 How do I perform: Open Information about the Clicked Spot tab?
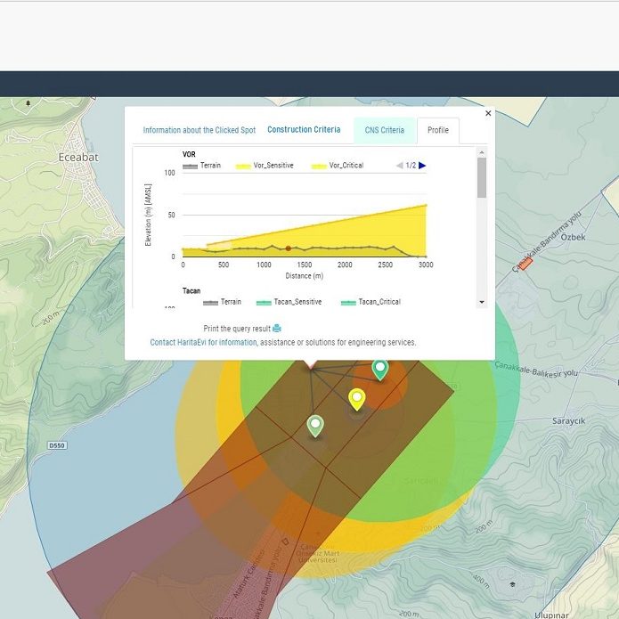pyautogui.click(x=199, y=130)
